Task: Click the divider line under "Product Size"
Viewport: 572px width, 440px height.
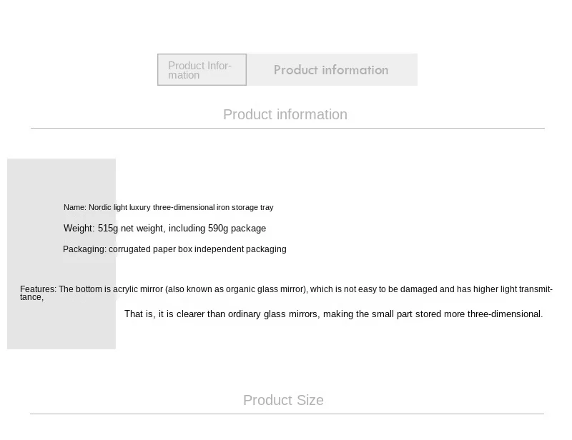Action: [287, 414]
